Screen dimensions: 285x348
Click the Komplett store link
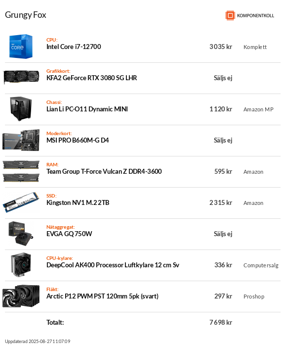click(x=255, y=47)
